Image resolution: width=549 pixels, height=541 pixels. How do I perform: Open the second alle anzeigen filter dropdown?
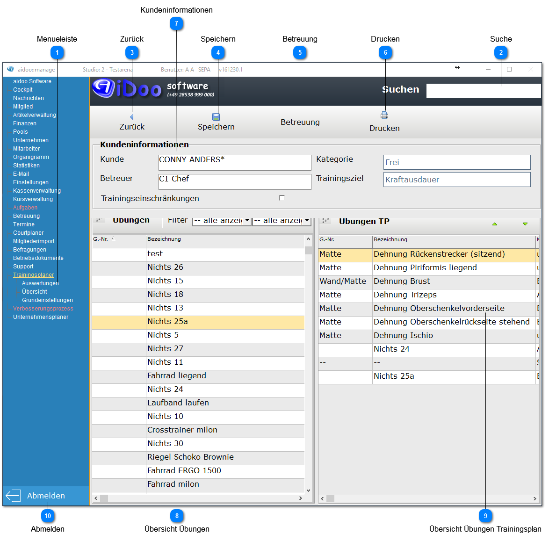point(282,221)
